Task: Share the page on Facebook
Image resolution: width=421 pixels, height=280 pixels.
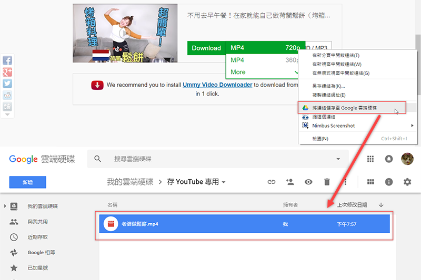Action: (x=7, y=60)
